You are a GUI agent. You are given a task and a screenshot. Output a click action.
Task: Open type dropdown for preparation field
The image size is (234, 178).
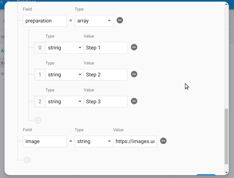(x=94, y=21)
